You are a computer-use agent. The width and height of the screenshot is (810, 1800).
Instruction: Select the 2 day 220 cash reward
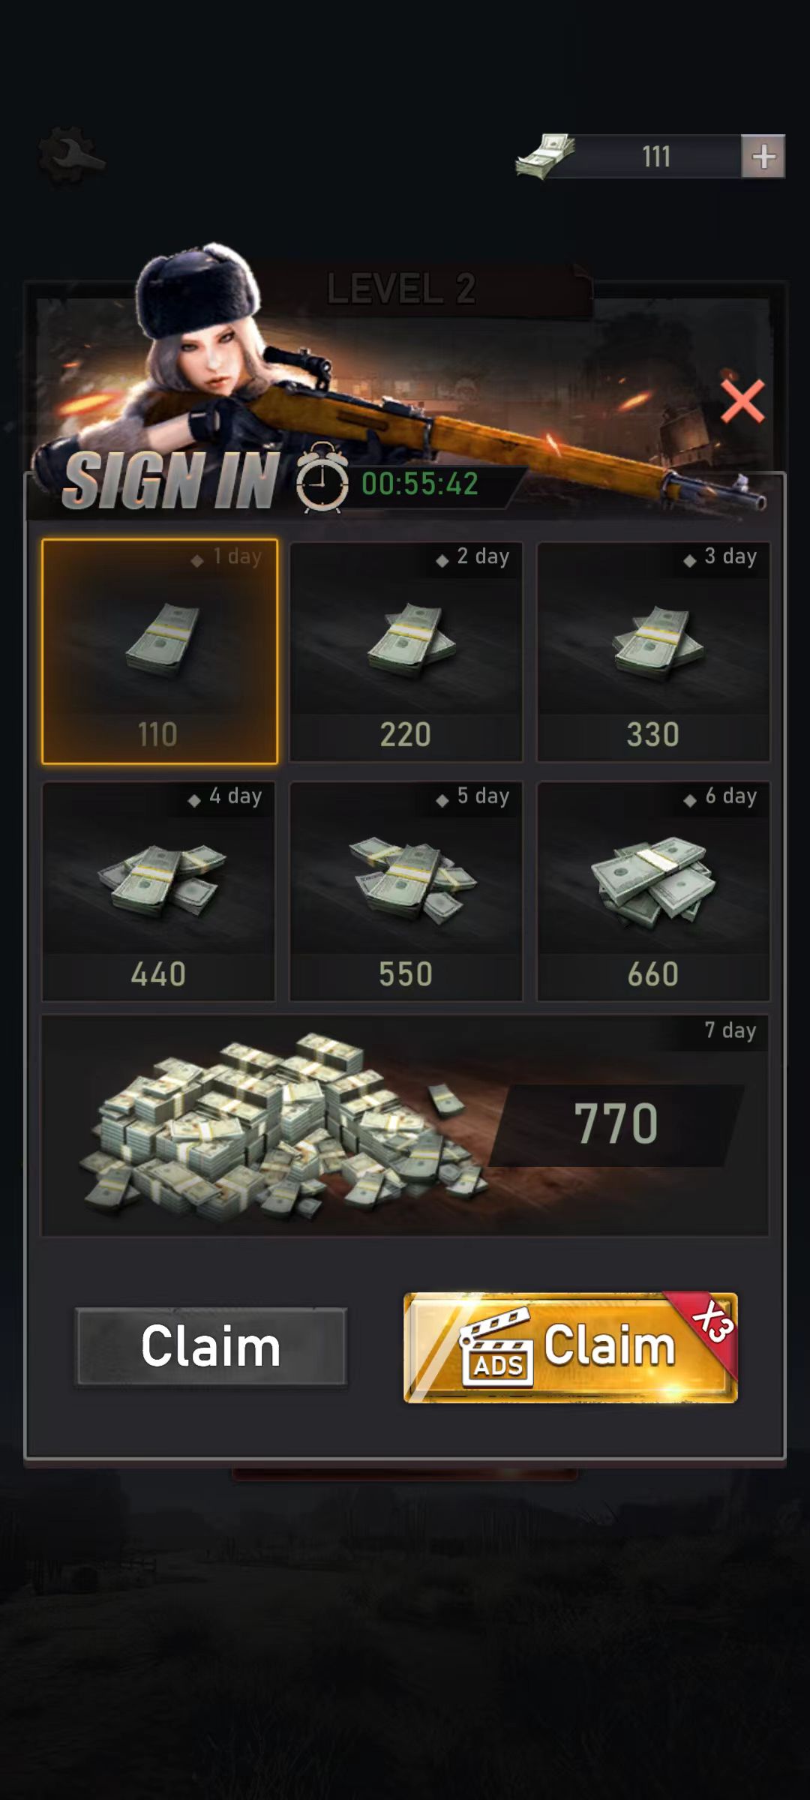(406, 651)
